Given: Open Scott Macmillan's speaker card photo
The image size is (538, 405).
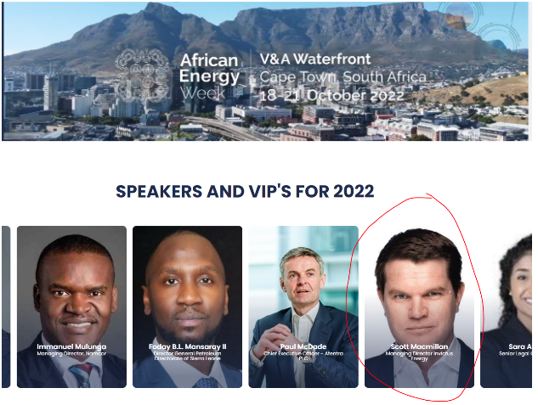Looking at the screenshot, I should (x=419, y=307).
